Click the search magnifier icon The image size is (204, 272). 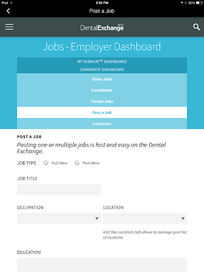point(197,27)
